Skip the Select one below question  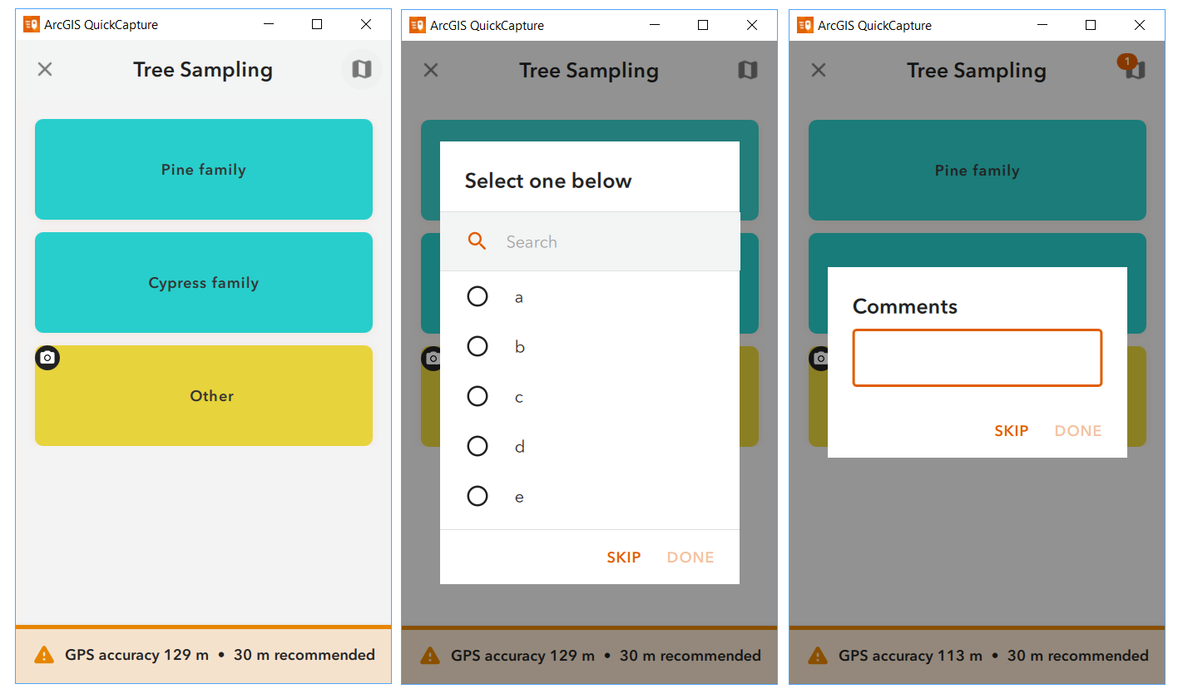coord(623,557)
